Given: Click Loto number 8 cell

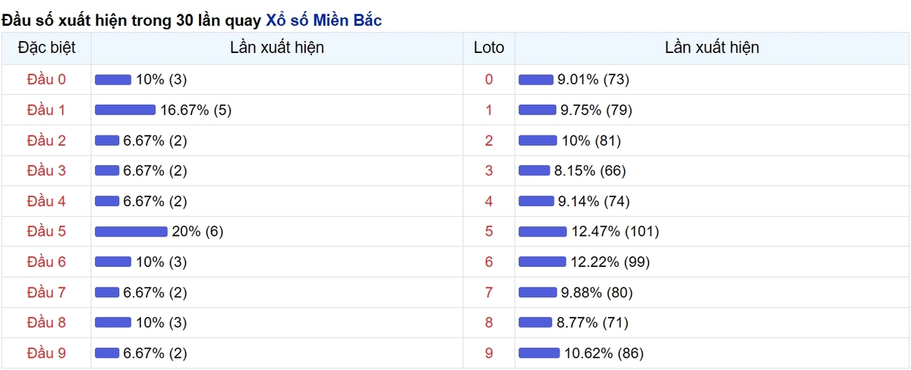Looking at the screenshot, I should (489, 322).
